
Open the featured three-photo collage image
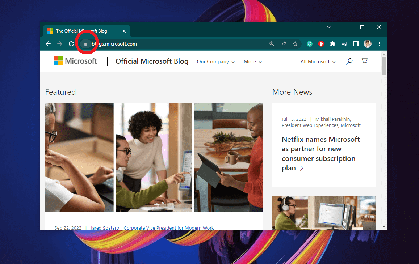[x=154, y=157]
